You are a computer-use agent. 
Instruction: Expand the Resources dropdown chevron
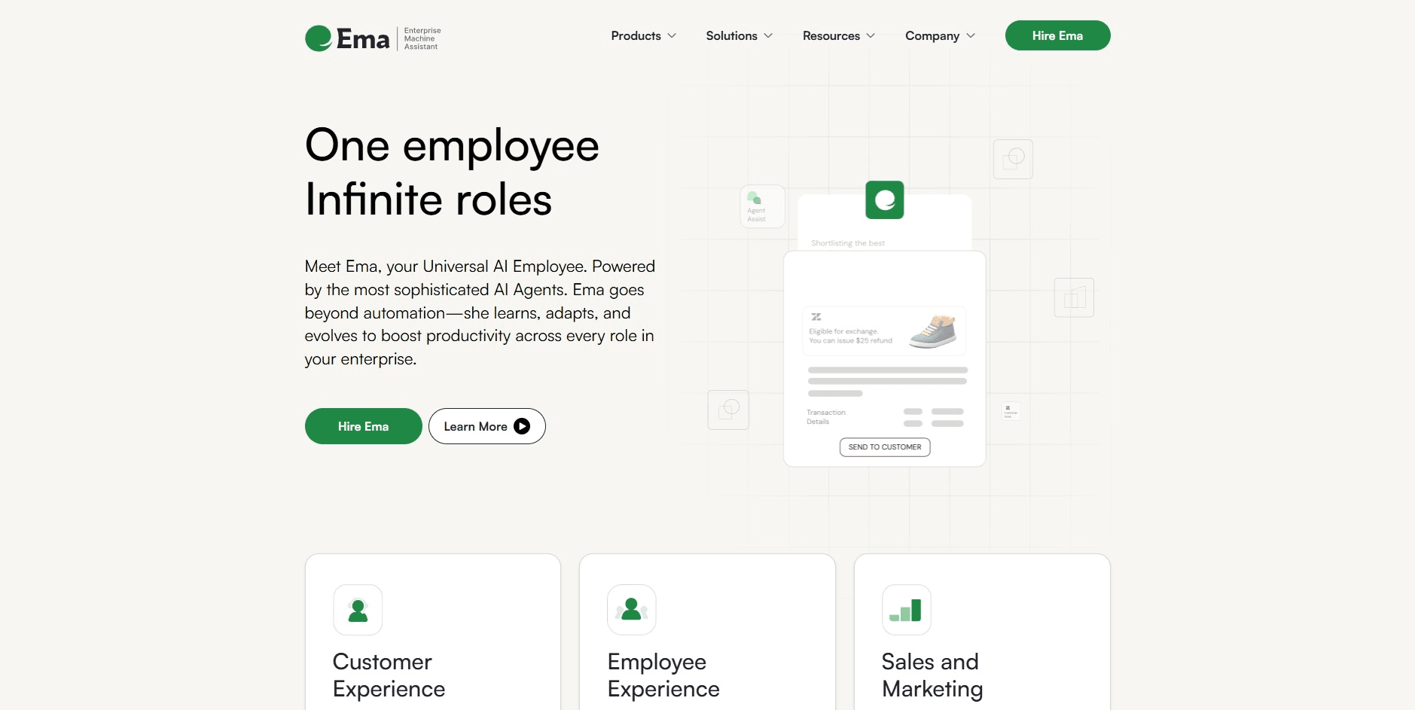(871, 35)
